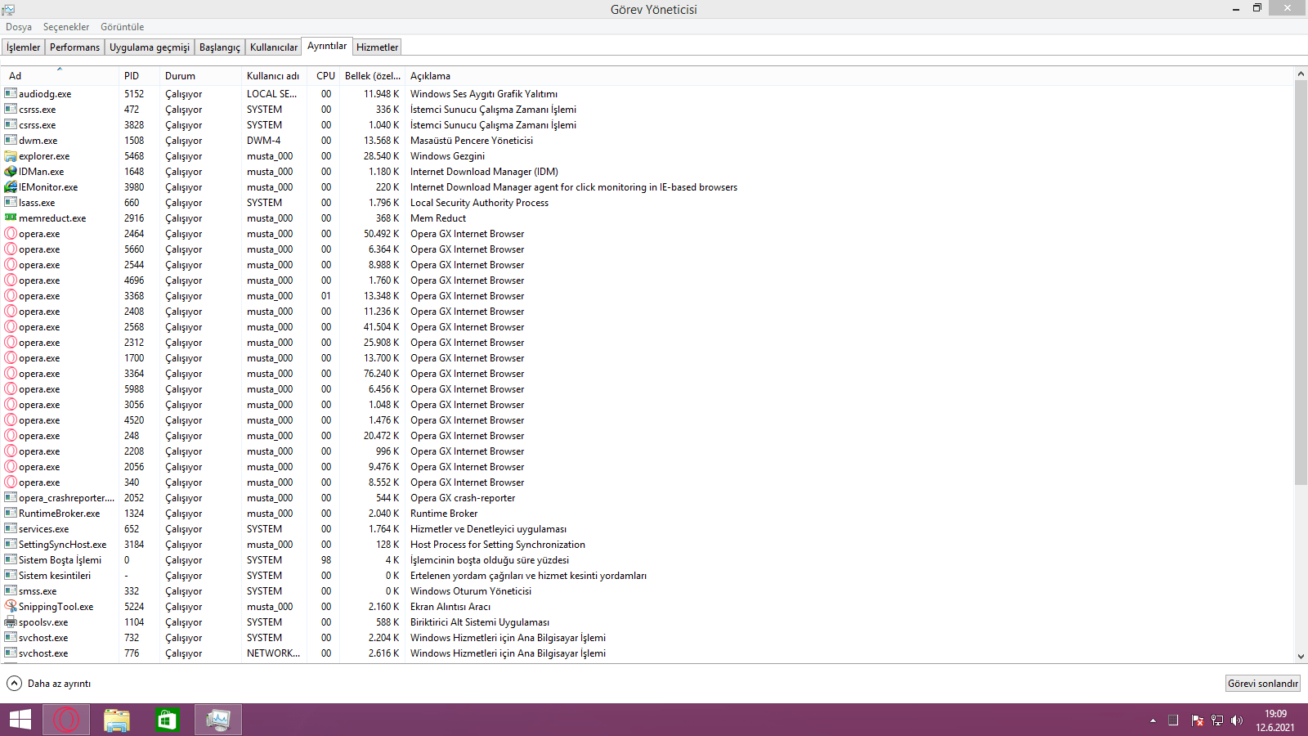Click the spoolsv.exe printer icon
Viewport: 1308px width, 736px height.
click(x=11, y=622)
